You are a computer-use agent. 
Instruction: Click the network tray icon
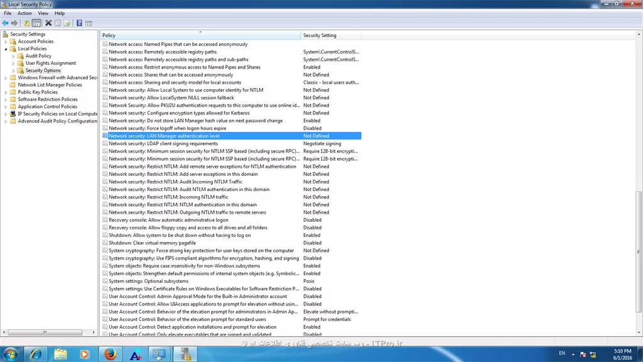click(593, 354)
